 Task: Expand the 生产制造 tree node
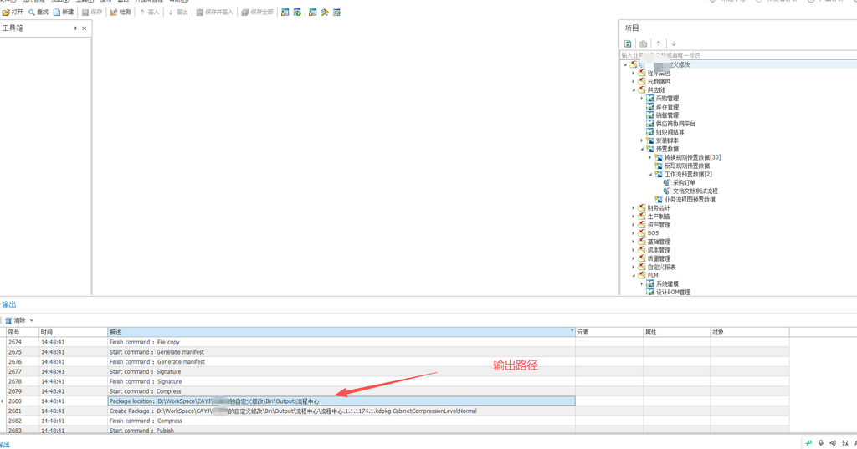point(634,217)
